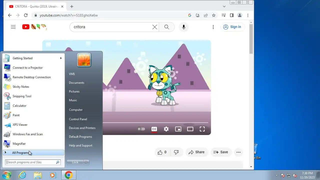The image size is (320, 180).
Task: Install or download page icon in address bar
Action: pyautogui.click(x=198, y=15)
